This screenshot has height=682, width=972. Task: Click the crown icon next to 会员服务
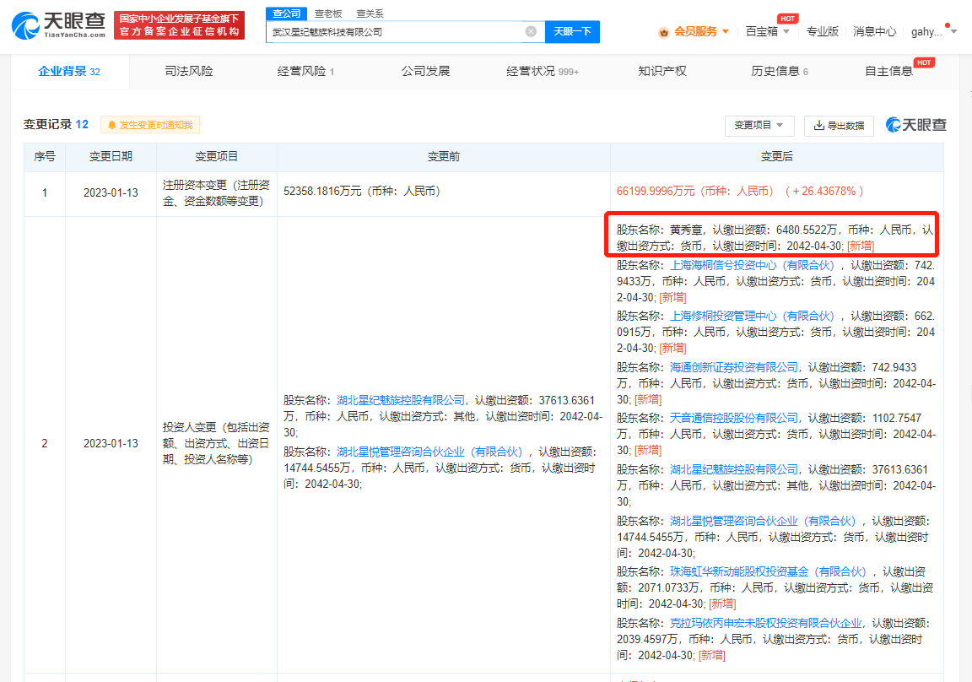point(664,31)
